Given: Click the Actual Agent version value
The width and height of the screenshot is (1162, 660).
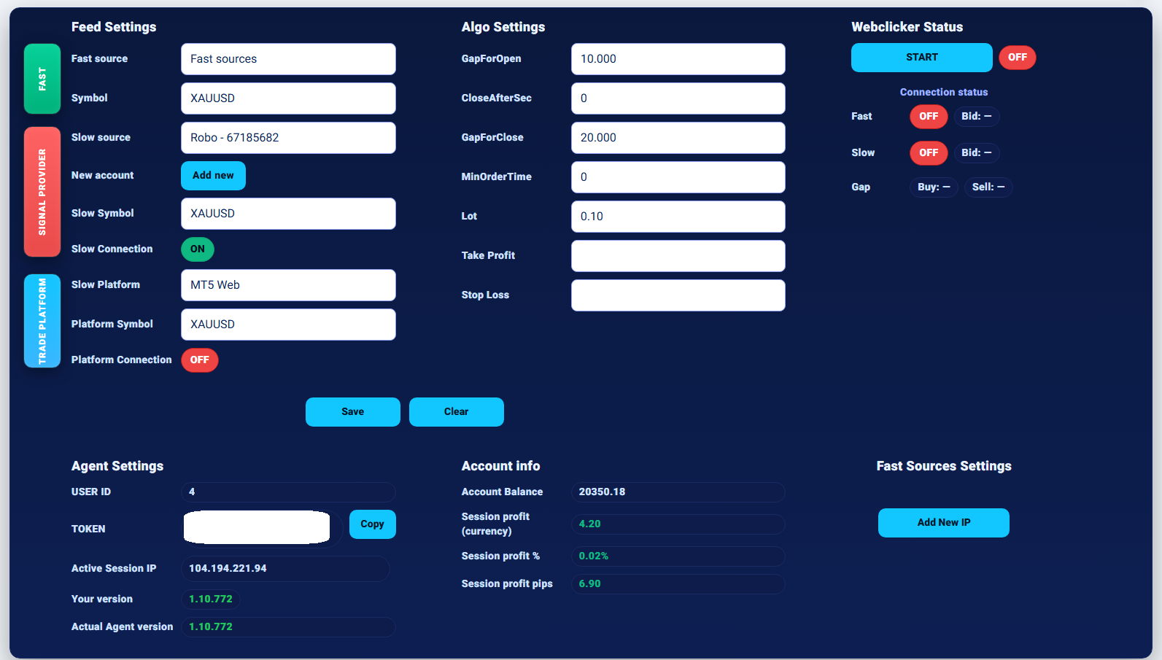Looking at the screenshot, I should (x=288, y=627).
